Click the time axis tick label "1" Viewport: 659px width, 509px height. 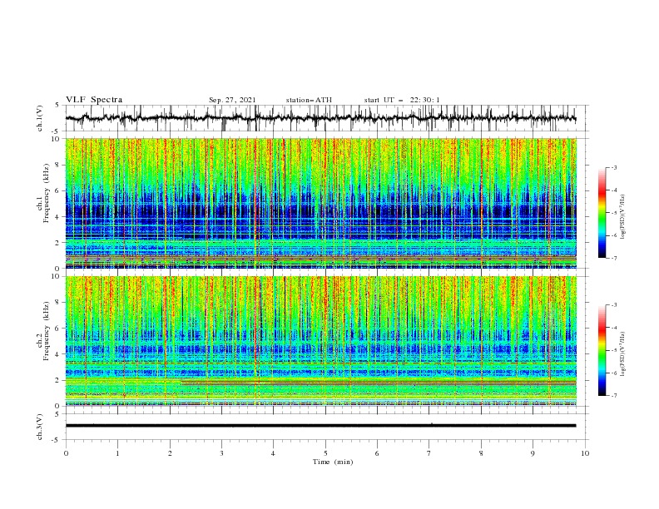click(117, 453)
